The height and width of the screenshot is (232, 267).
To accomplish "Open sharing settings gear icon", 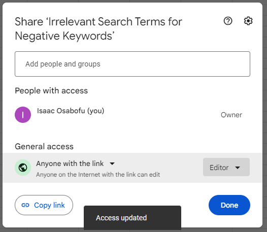I will point(248,21).
